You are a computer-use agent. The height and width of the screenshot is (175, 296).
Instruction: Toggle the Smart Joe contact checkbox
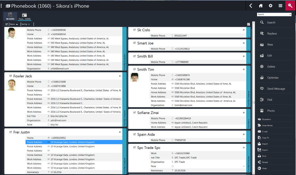click(134, 43)
